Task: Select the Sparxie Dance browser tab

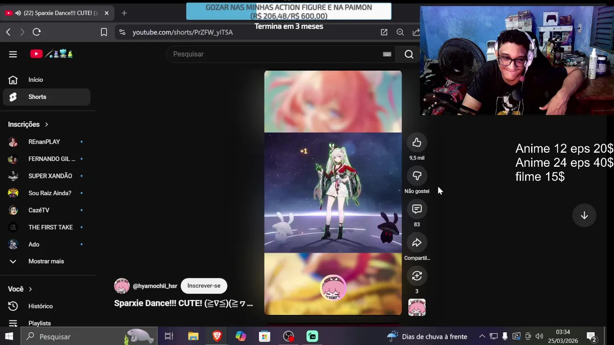Action: click(x=58, y=13)
